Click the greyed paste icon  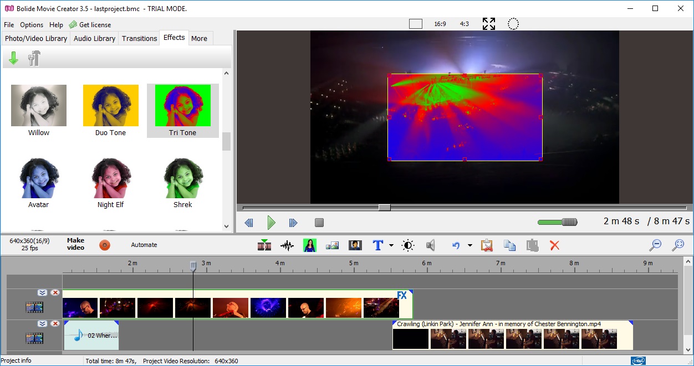[x=533, y=245]
